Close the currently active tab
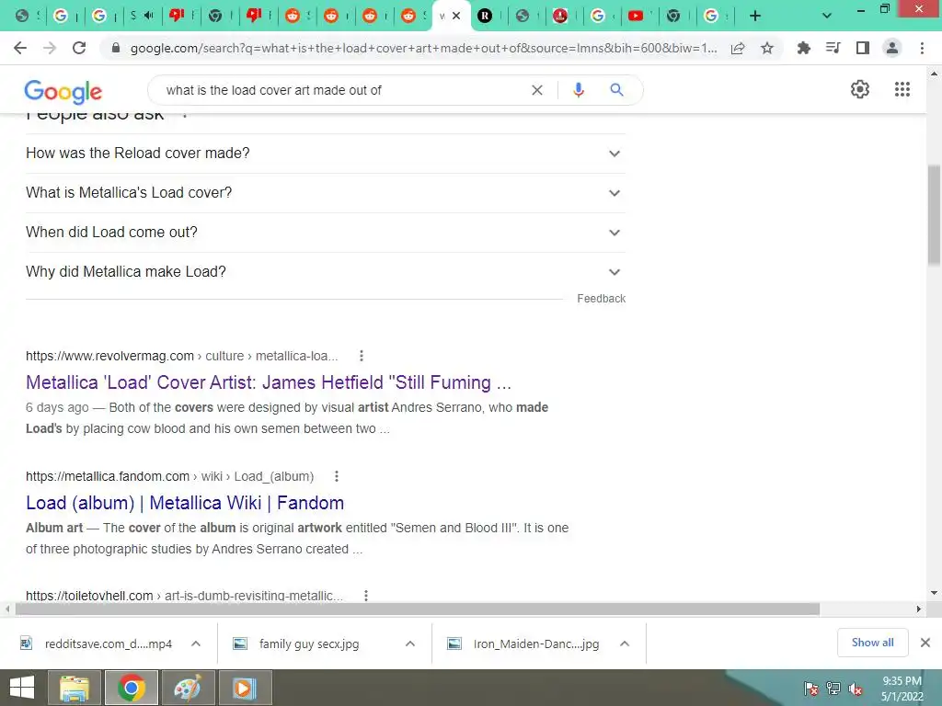 pos(456,17)
